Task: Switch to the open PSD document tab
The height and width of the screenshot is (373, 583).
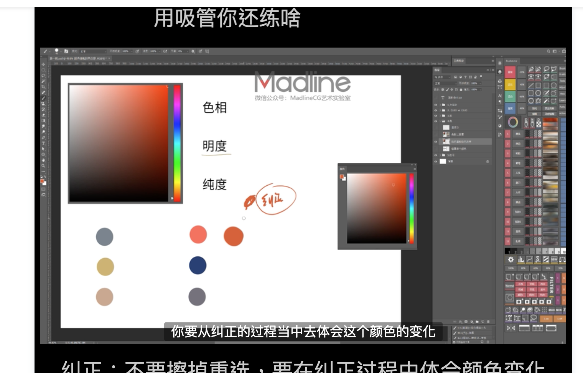Action: [79, 58]
